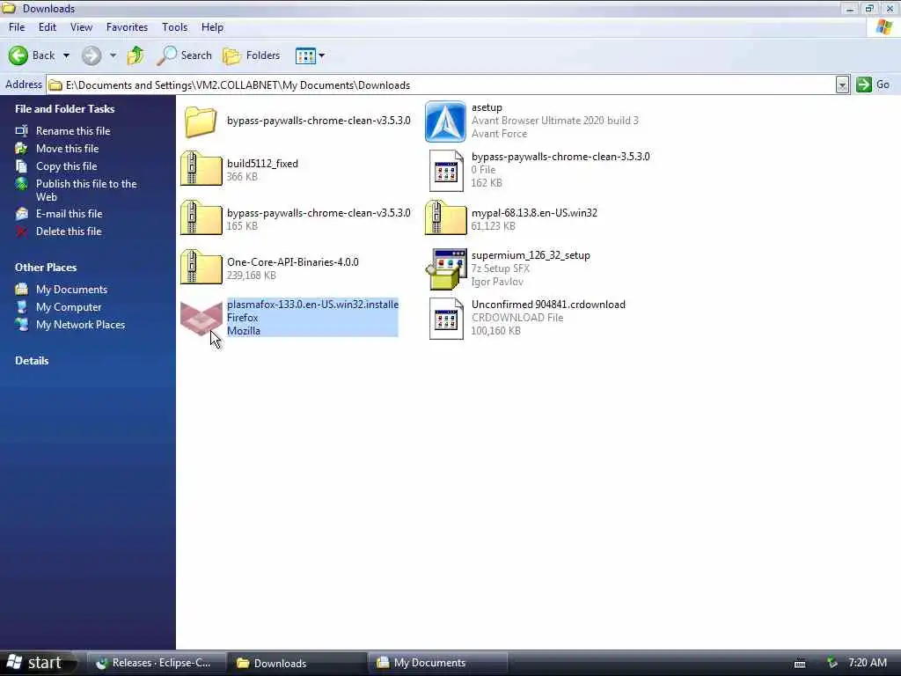Click E-mail this file
This screenshot has width=901, height=676.
(x=69, y=214)
